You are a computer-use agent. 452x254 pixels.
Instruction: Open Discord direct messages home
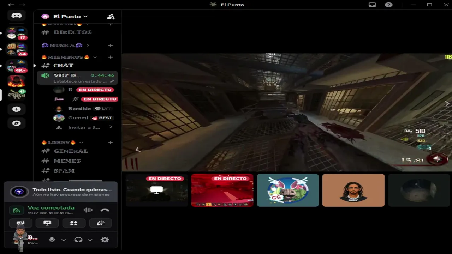tap(16, 16)
